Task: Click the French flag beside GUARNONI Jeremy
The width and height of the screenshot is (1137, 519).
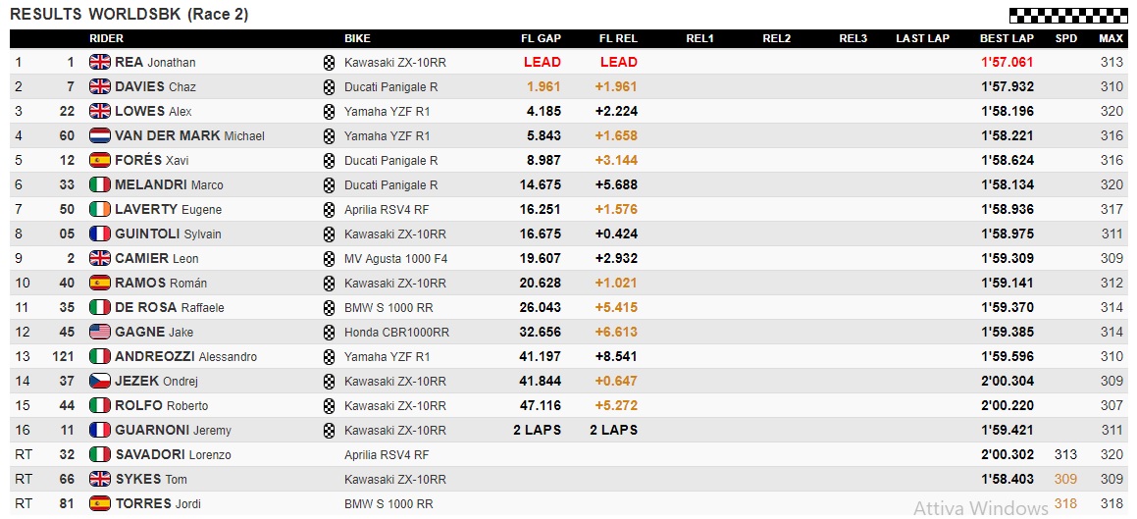Action: (x=100, y=430)
